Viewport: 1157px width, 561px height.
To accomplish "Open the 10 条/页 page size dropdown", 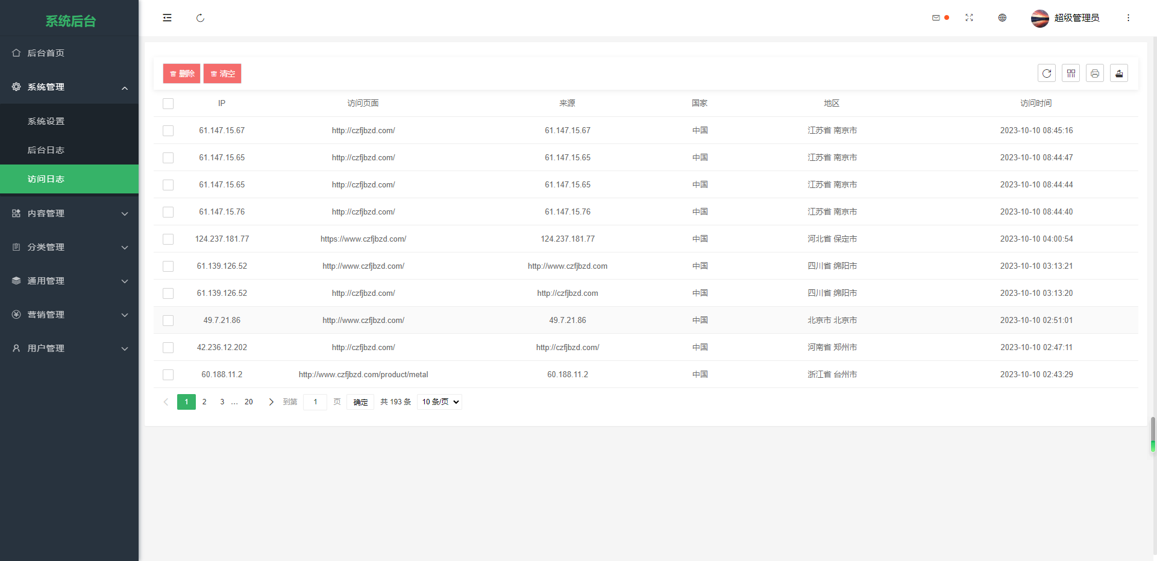I will [439, 402].
